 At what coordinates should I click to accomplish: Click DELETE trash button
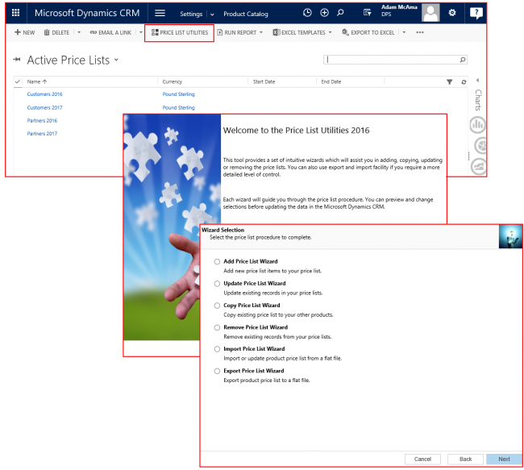click(56, 32)
